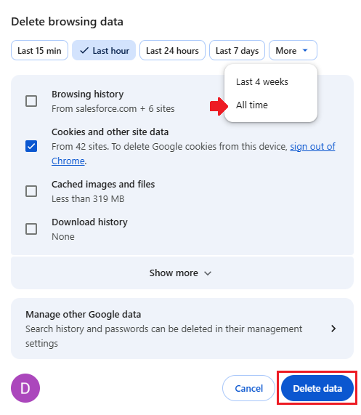361x415 pixels.
Task: Click the Less than 319 MB text
Action: [88, 198]
